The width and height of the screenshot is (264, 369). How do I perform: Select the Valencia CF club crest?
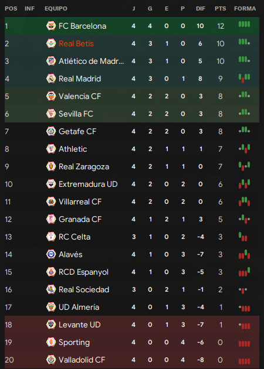coord(51,96)
